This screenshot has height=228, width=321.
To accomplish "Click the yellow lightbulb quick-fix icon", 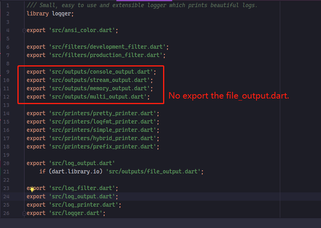I will [32, 190].
